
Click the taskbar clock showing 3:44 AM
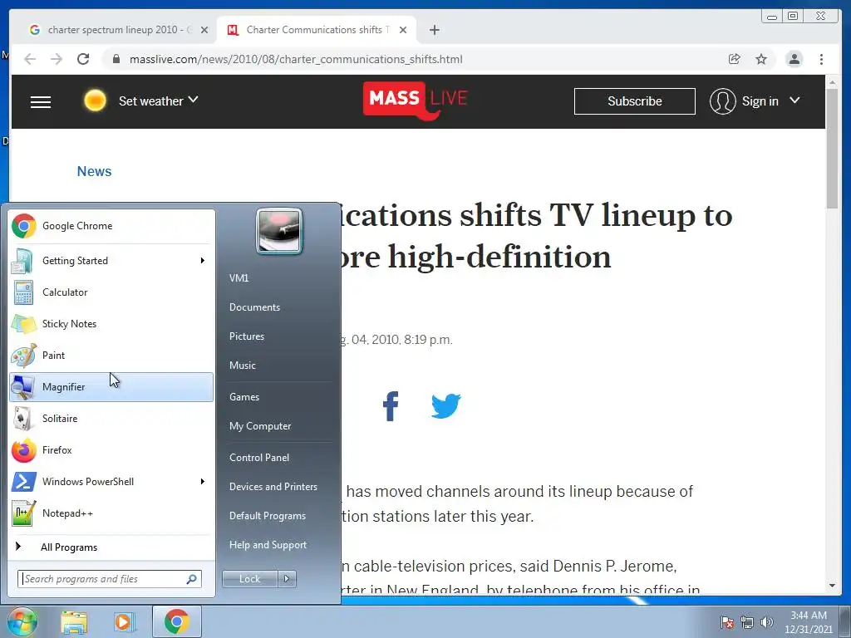pyautogui.click(x=808, y=622)
